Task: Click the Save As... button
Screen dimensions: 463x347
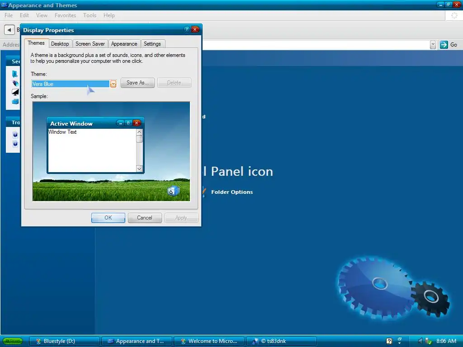Action: point(137,83)
